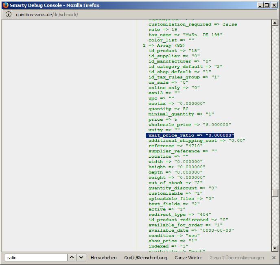Image resolution: width=280 pixels, height=265 pixels.
Task: Click the additional_shipping_cost line
Action: click(197, 141)
